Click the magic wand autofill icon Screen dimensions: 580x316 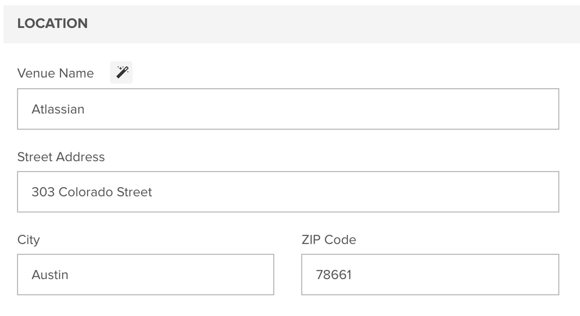[121, 72]
